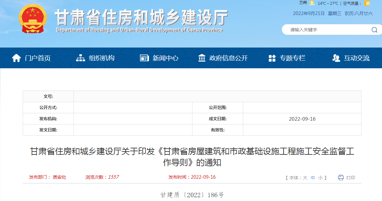Click the air quality 良 badge
Viewport: 382px width, 201px height.
pos(368,4)
